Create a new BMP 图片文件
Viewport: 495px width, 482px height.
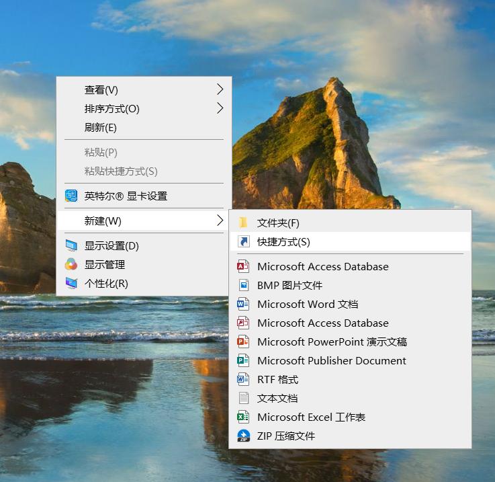pyautogui.click(x=350, y=285)
